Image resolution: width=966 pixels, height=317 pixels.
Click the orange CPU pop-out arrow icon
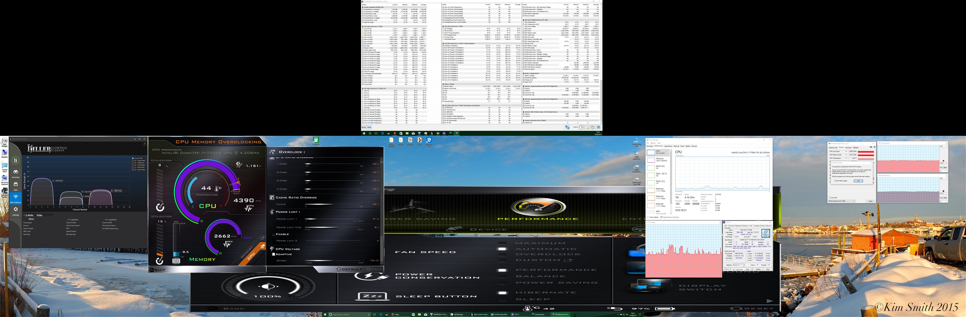[x=262, y=246]
